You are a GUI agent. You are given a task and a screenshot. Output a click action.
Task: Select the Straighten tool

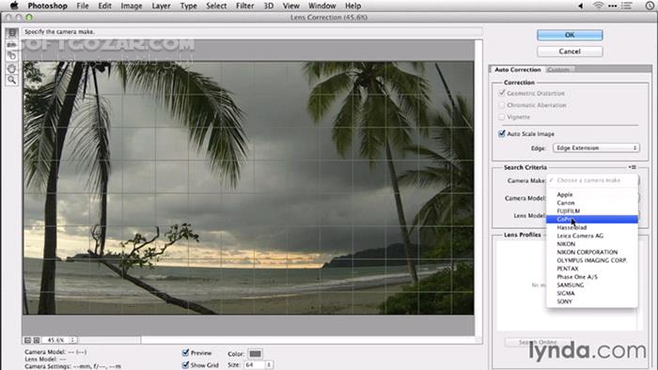click(11, 44)
